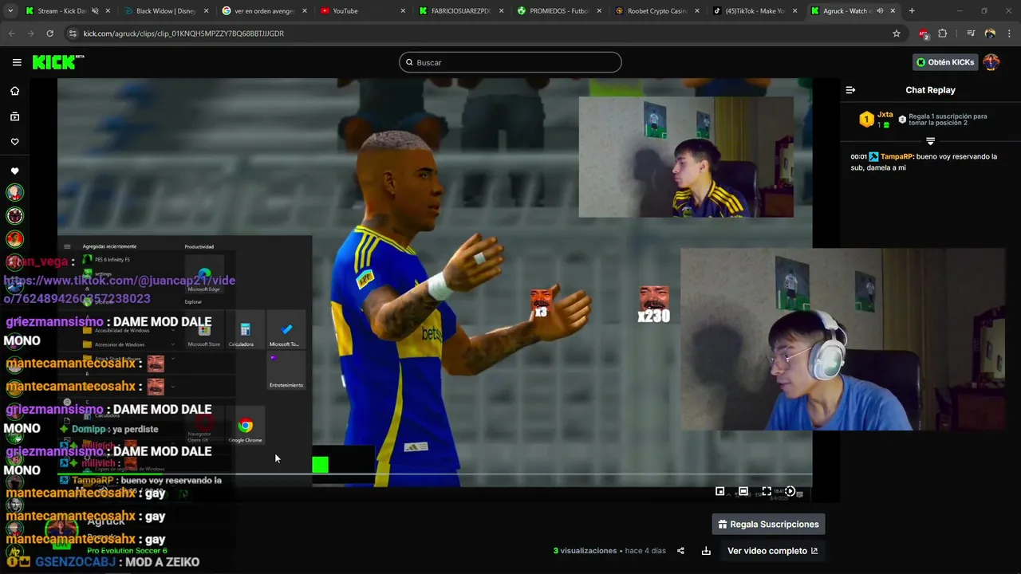Open Ver video completo link
This screenshot has width=1021, height=574.
click(x=772, y=551)
